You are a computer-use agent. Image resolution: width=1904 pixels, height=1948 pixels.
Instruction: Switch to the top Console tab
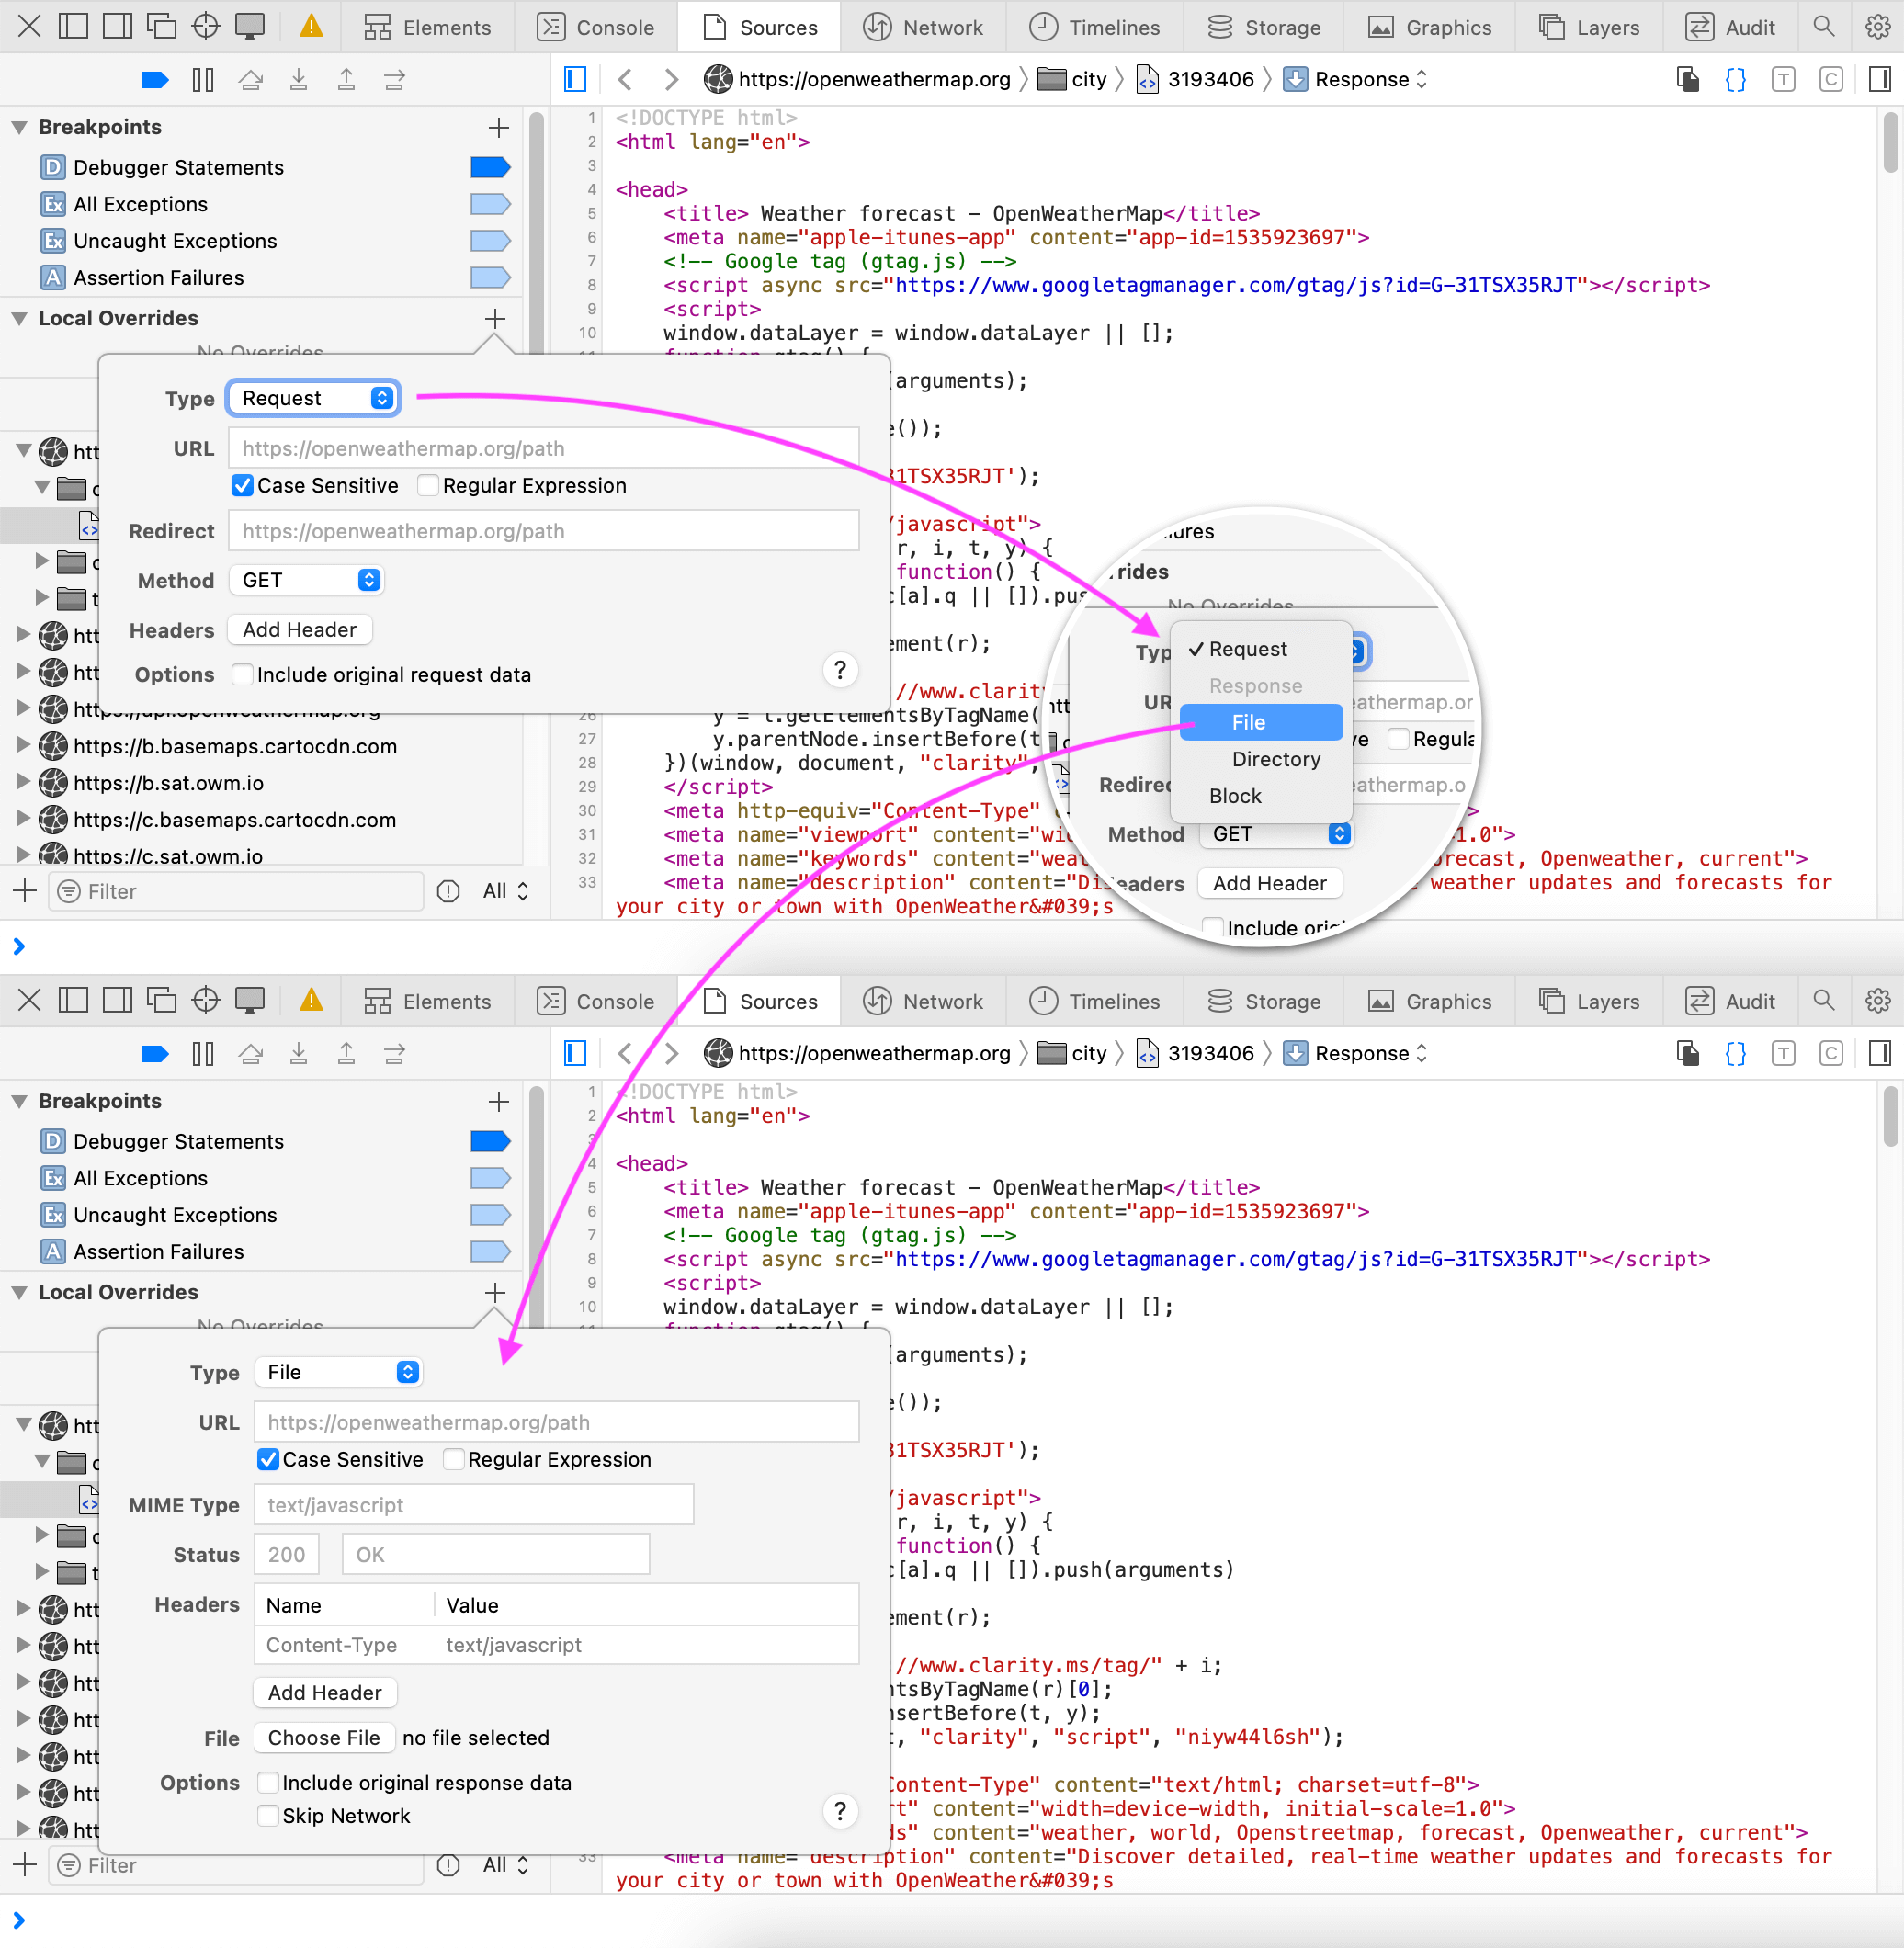(596, 27)
